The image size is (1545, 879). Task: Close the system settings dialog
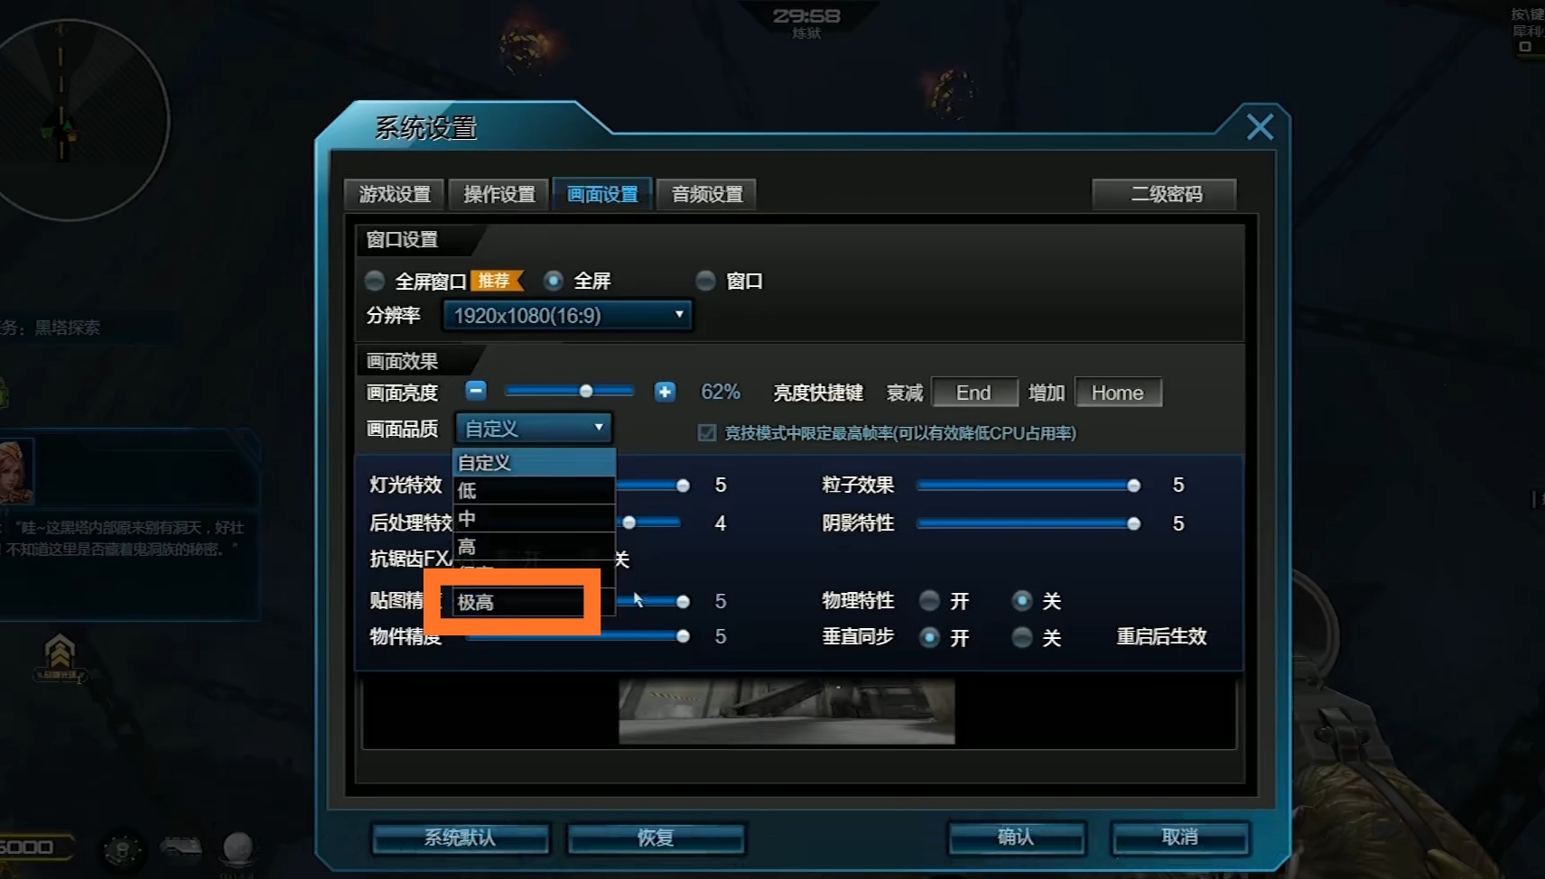pyautogui.click(x=1260, y=127)
